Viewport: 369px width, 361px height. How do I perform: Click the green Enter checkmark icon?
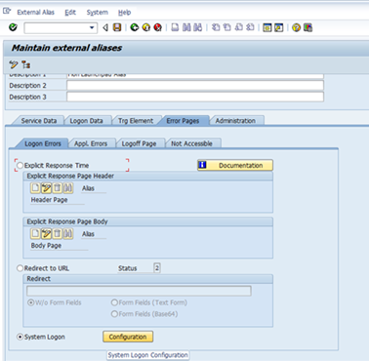(13, 27)
